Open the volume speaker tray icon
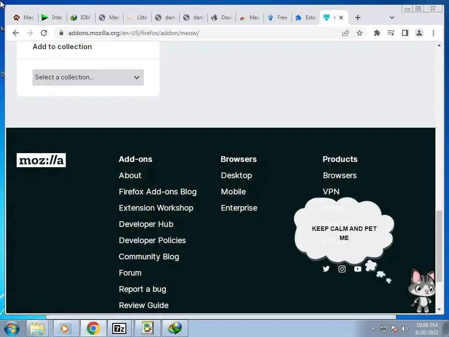Screen dimensions: 449x337 (x=405, y=329)
